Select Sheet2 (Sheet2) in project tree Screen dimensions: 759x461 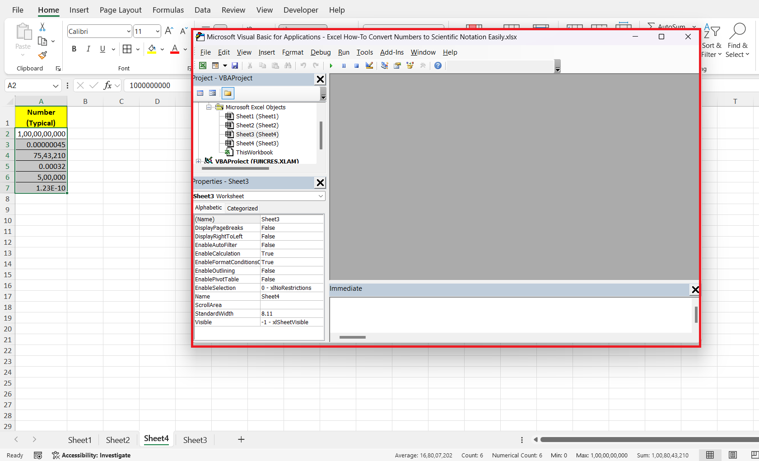[257, 125]
